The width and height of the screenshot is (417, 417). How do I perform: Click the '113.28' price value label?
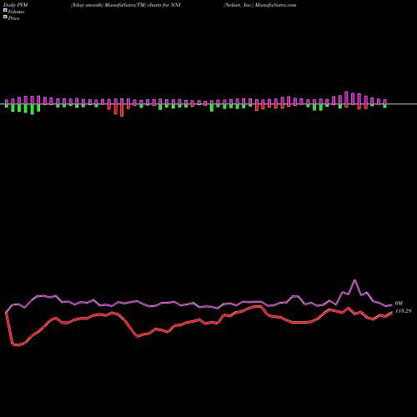(403, 311)
